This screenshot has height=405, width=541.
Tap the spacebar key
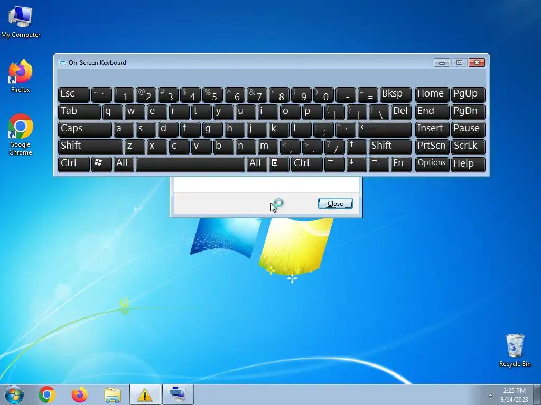tap(190, 165)
